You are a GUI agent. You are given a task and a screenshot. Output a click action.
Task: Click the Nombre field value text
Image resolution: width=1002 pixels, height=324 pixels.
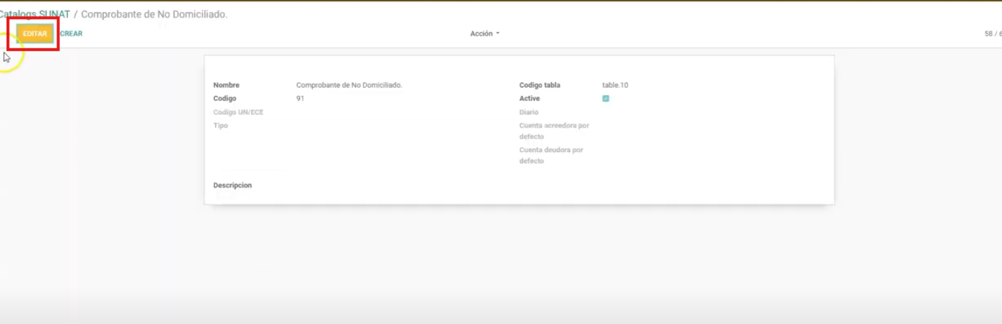(x=349, y=85)
